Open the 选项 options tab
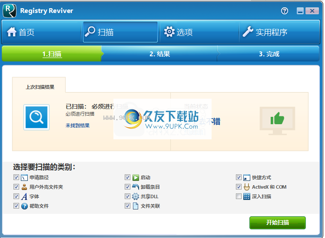This screenshot has width=325, height=238. click(x=199, y=32)
